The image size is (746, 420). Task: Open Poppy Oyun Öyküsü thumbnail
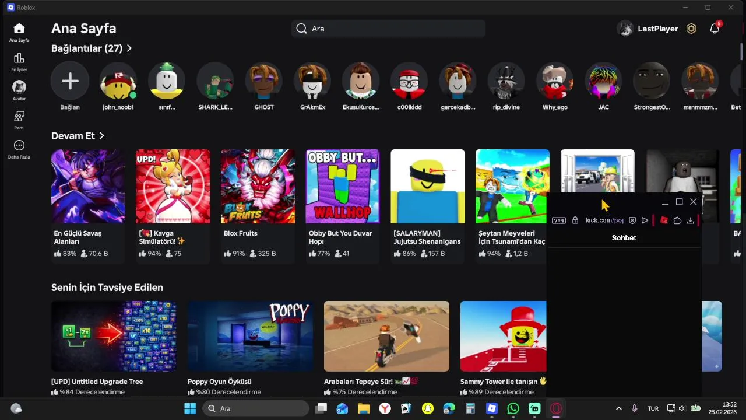pos(250,336)
